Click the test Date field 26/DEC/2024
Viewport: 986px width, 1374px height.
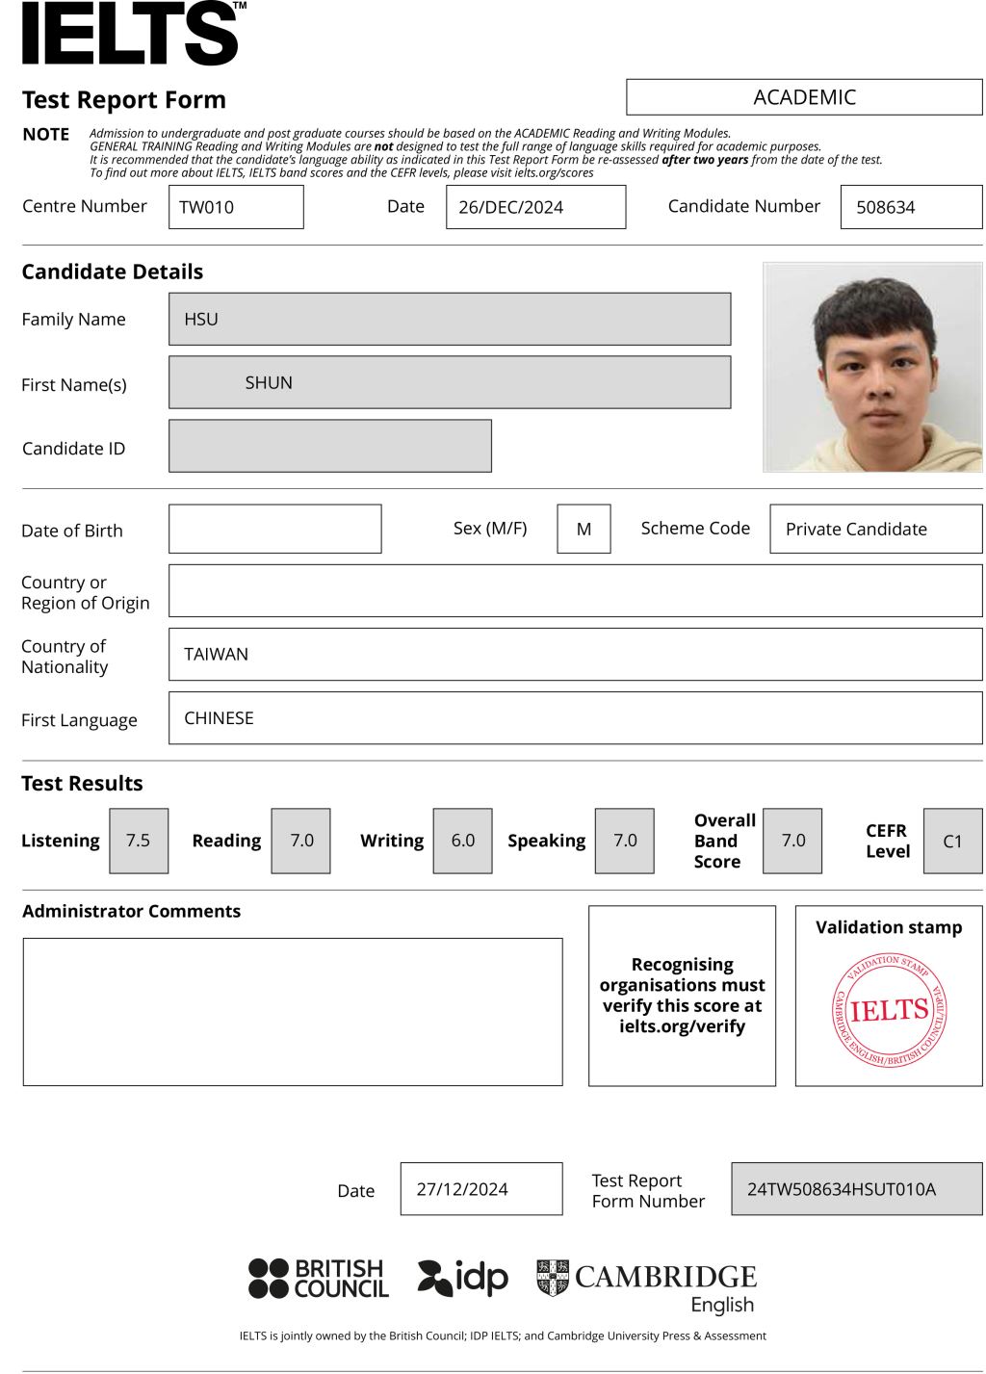point(535,207)
